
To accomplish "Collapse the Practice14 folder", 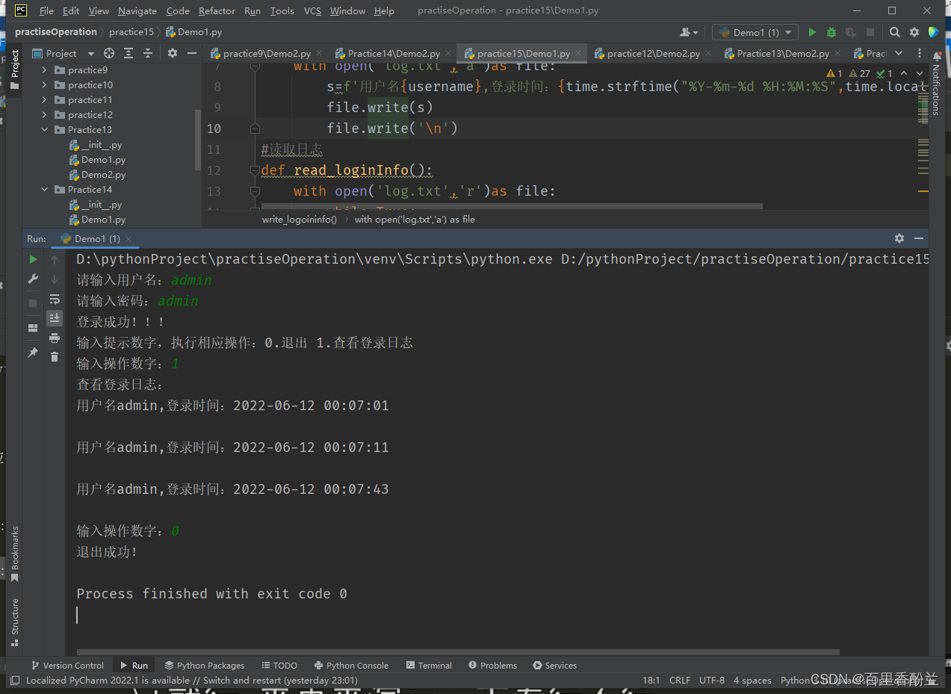I will click(x=45, y=190).
